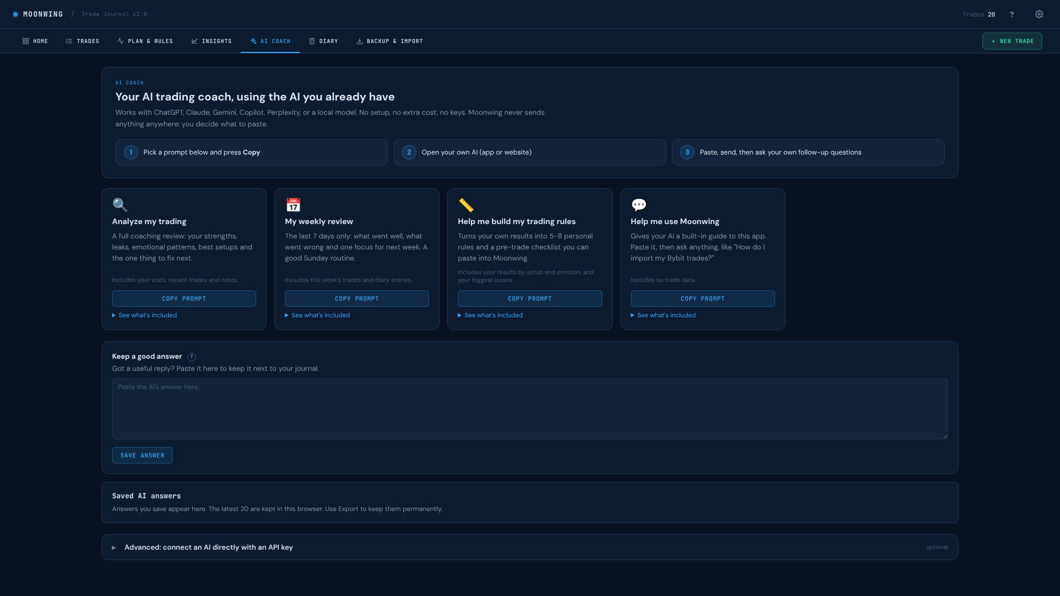Open the Diary tab

(324, 41)
